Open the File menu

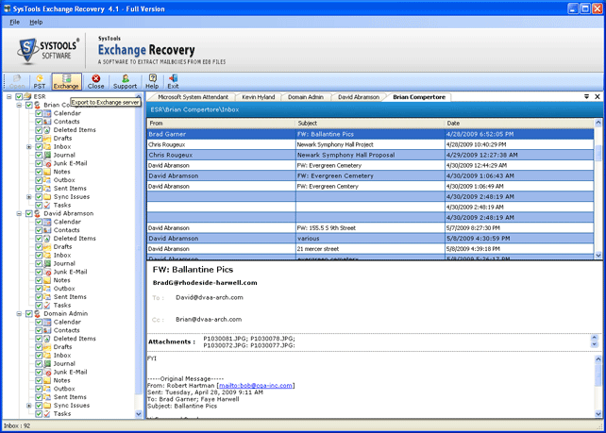(x=15, y=22)
